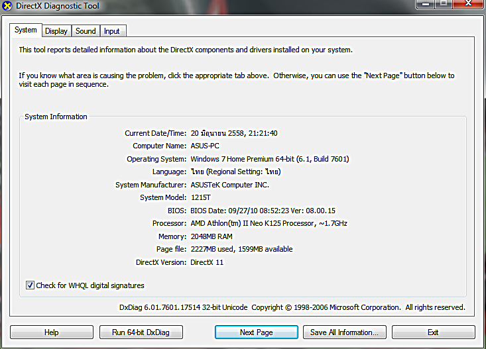Click the system model 1215T
This screenshot has width=486, height=349.
[200, 197]
